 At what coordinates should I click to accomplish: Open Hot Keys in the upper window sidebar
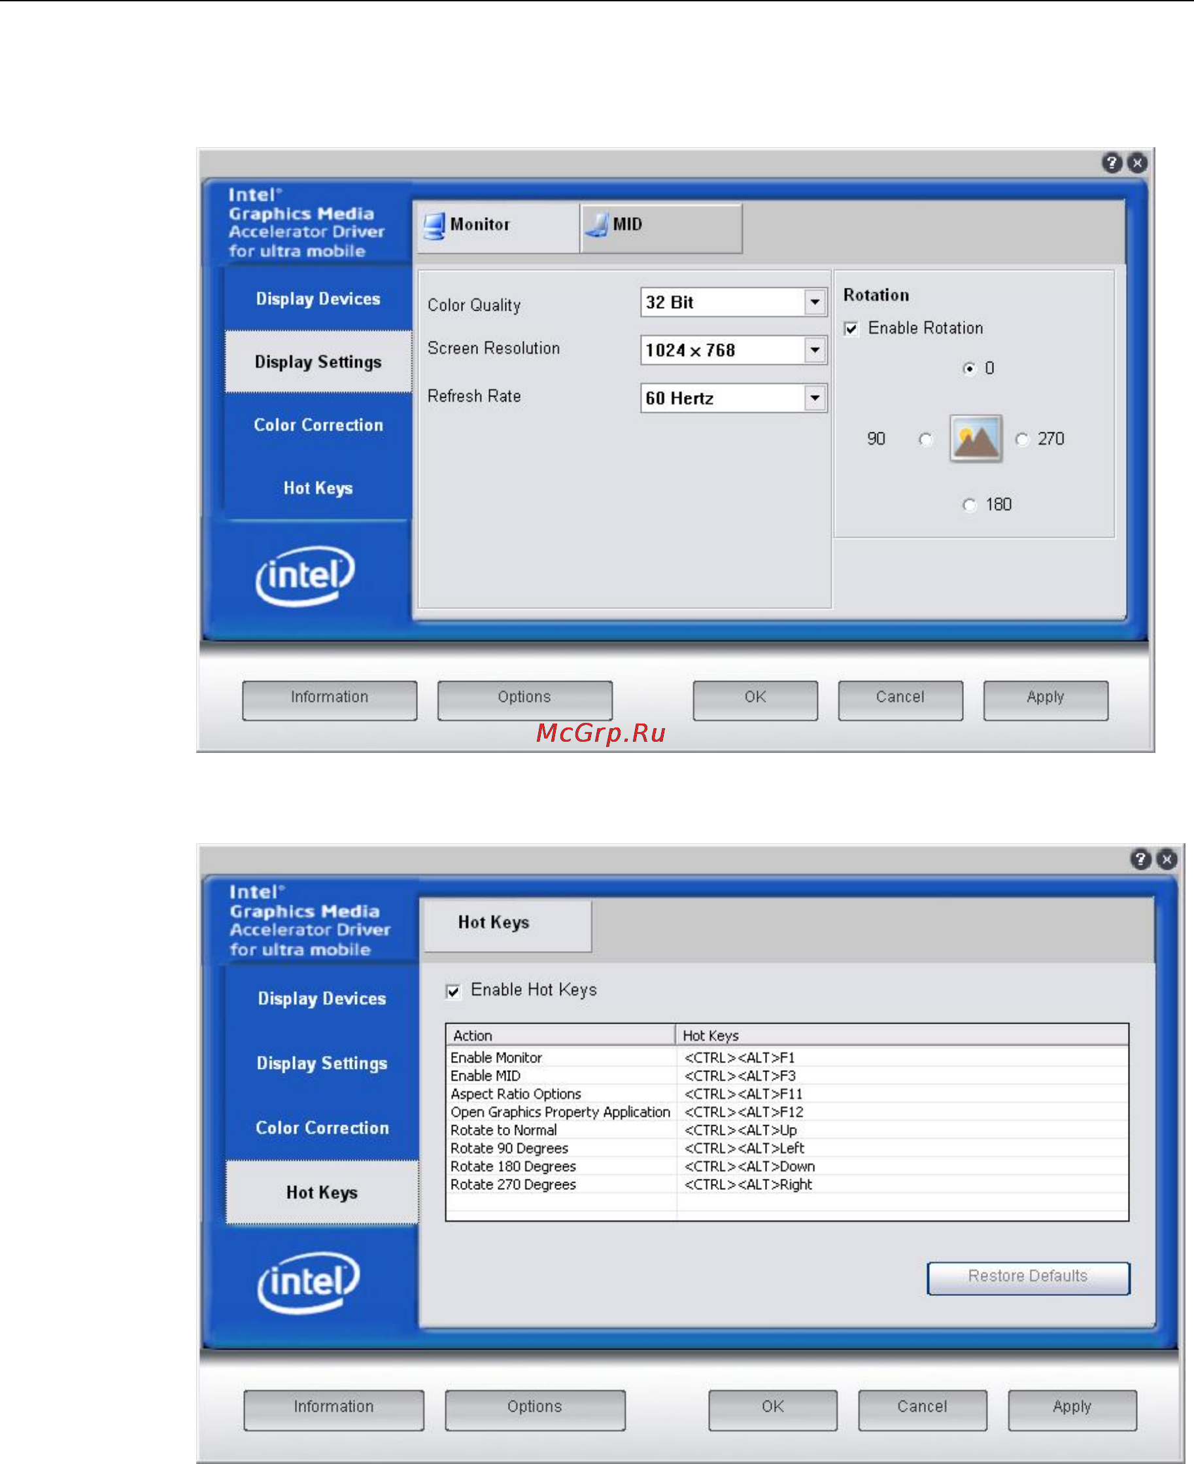tap(318, 488)
